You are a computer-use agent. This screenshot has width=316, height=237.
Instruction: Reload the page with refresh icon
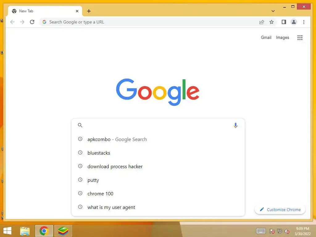[32, 22]
